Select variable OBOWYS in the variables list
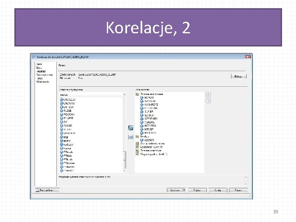 point(67,103)
